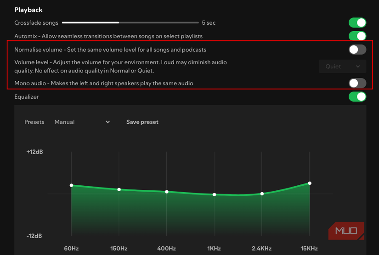Viewport: 379px width, 255px height.
Task: Click the Crossfade songs slider track
Action: (x=130, y=22)
